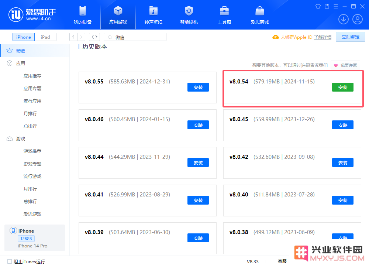369x267 pixels.
Task: Open the 了解详情 link
Action: point(323,37)
